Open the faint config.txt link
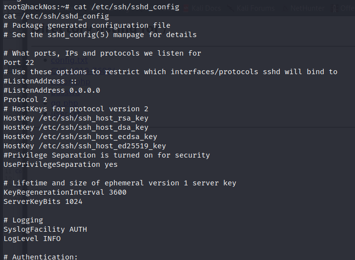The height and width of the screenshot is (260, 355). pyautogui.click(x=69, y=60)
